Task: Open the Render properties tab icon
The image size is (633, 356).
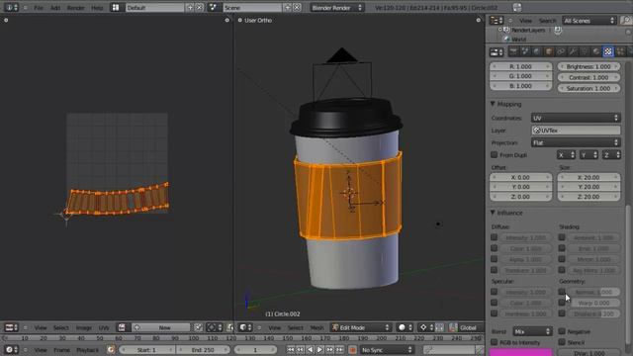Action: click(x=513, y=51)
